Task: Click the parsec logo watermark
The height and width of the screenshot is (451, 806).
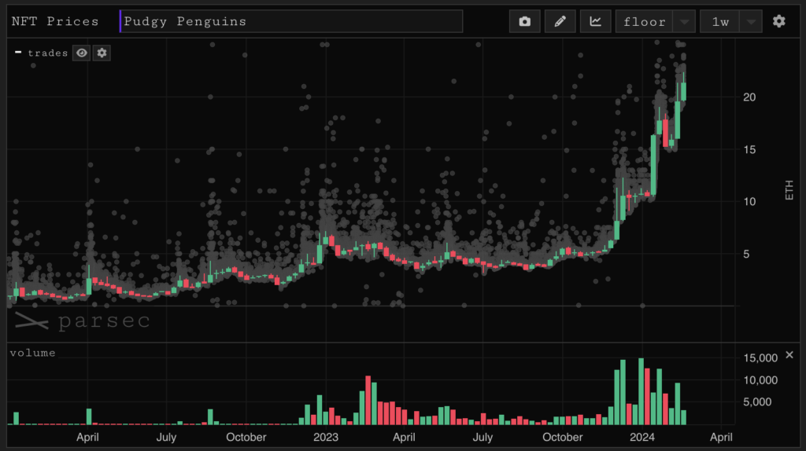Action: (82, 321)
